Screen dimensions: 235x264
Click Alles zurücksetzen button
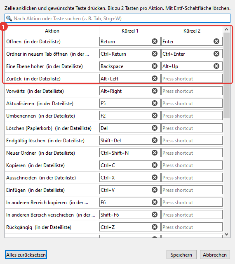pos(26,255)
